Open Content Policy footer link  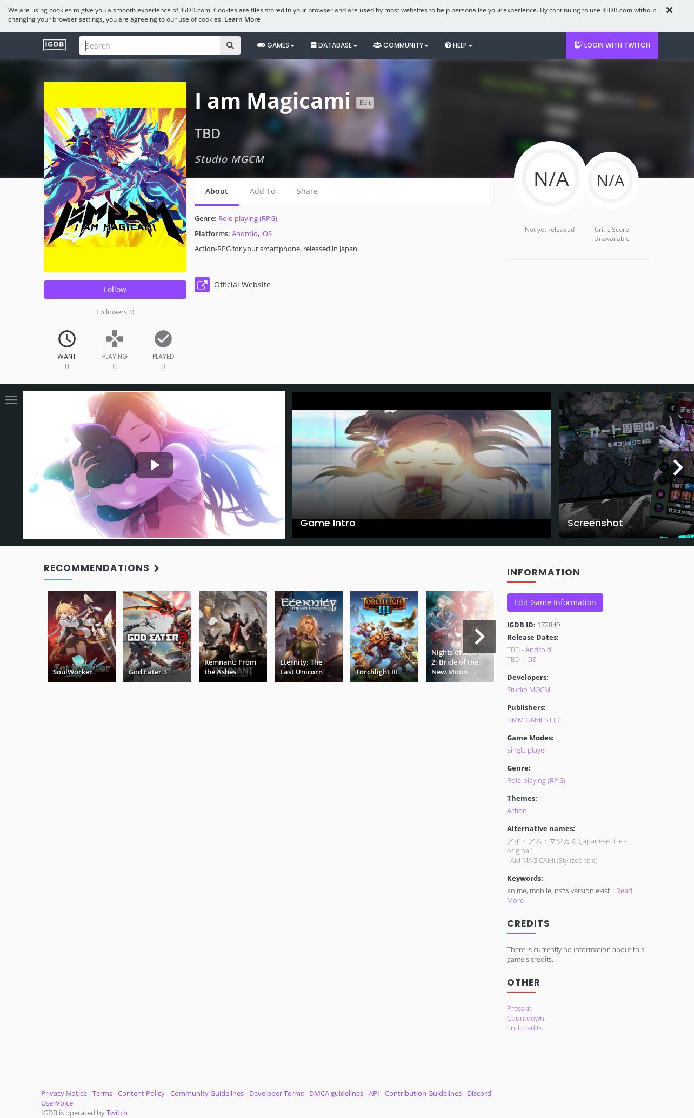(x=141, y=1093)
